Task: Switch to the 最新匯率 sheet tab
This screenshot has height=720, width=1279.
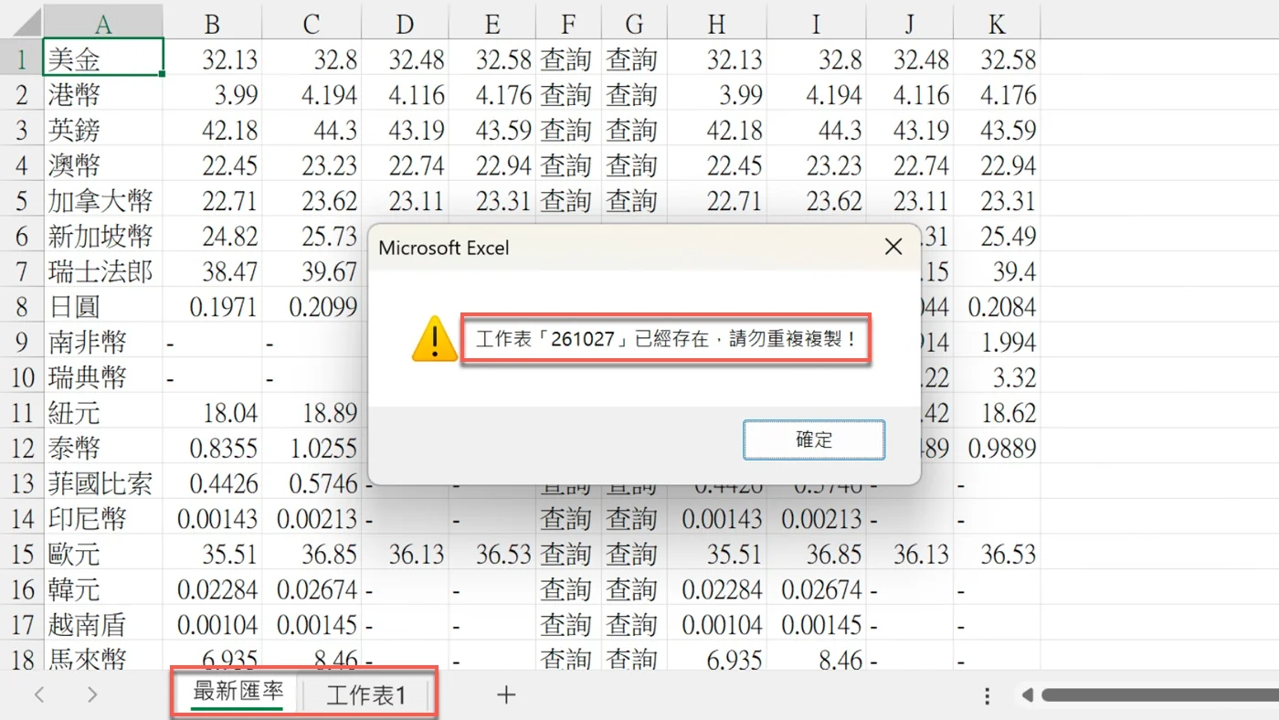Action: [238, 694]
